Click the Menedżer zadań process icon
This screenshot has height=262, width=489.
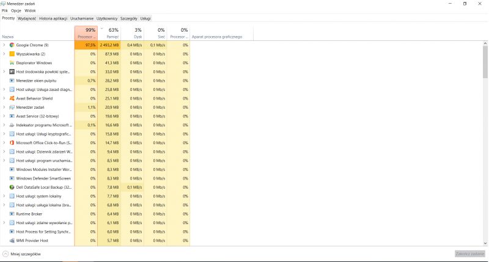(x=12, y=107)
